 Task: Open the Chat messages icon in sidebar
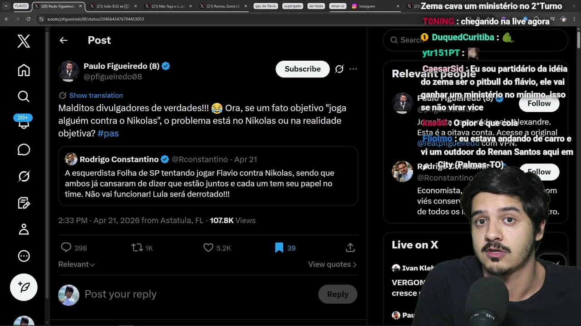(24, 150)
